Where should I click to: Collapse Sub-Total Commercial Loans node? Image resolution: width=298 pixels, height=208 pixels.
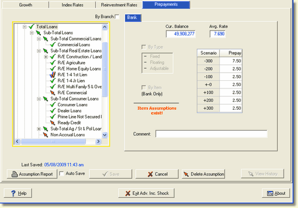pos(39,39)
